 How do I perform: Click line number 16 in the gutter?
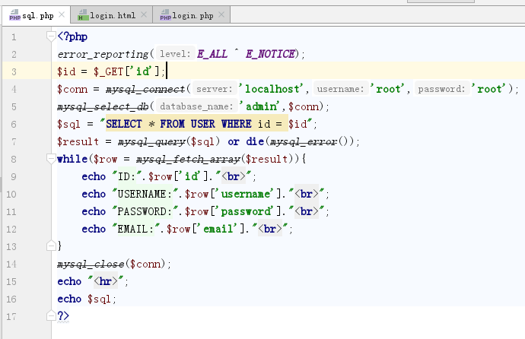tap(11, 299)
